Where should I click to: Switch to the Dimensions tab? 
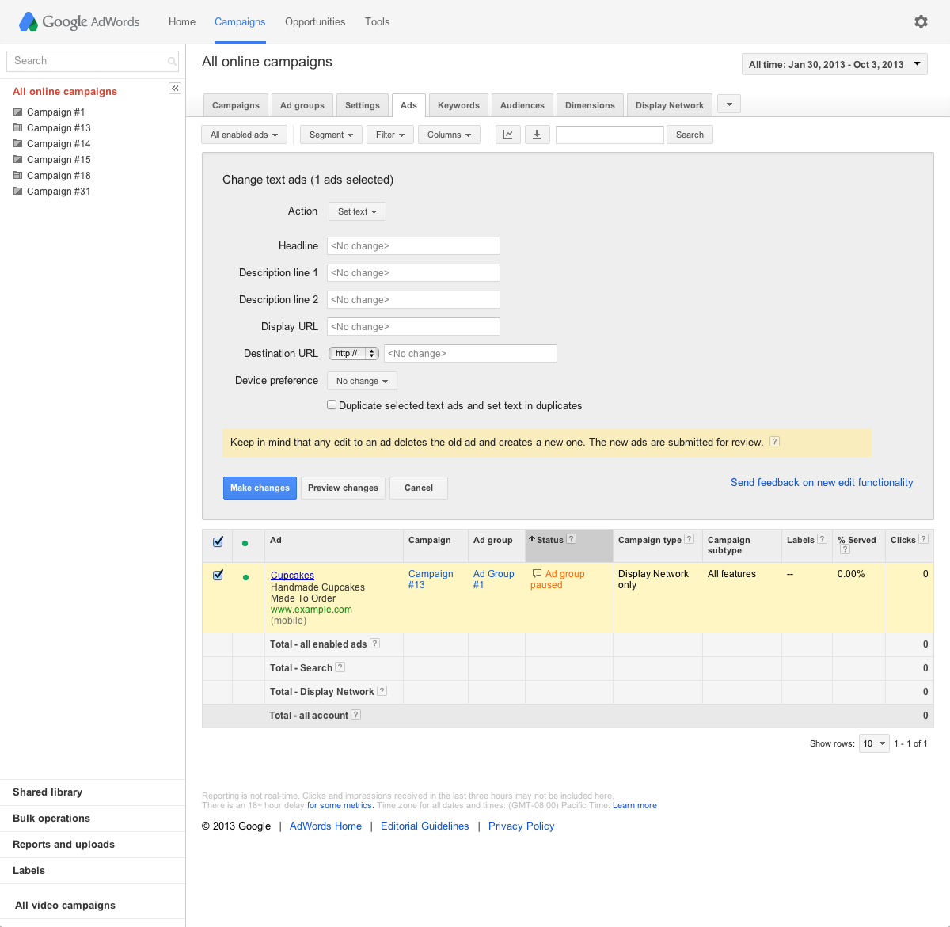[x=590, y=105]
